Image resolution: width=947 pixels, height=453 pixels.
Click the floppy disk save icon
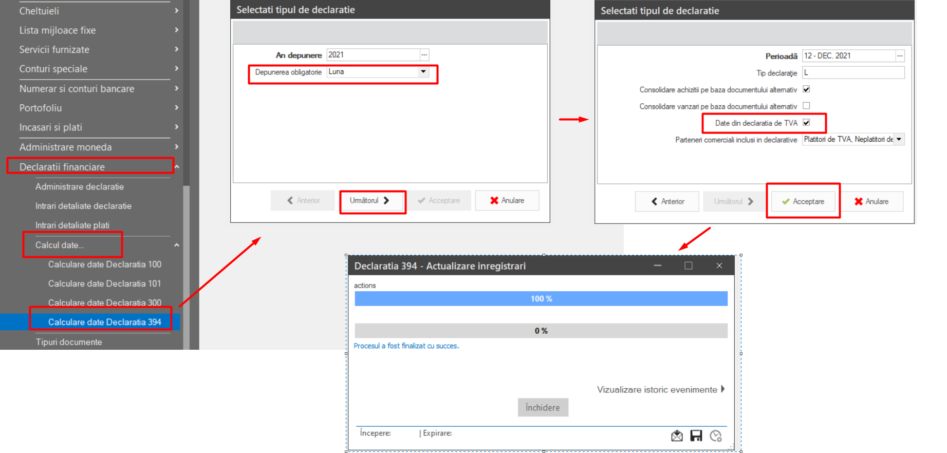(696, 436)
